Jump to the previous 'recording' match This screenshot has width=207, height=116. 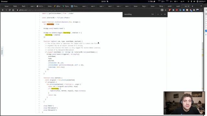[x=158, y=14]
